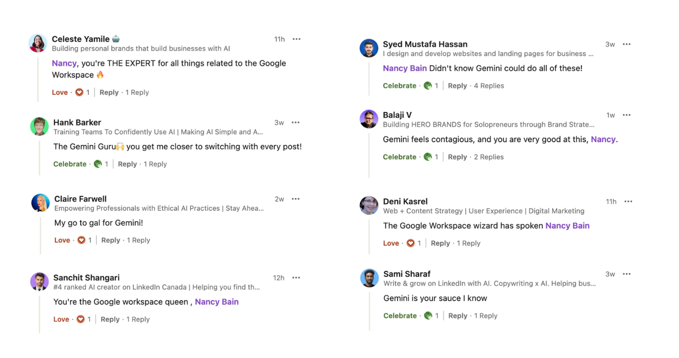Click the 11h timestamp on Celeste Yamile's comment

pos(279,39)
